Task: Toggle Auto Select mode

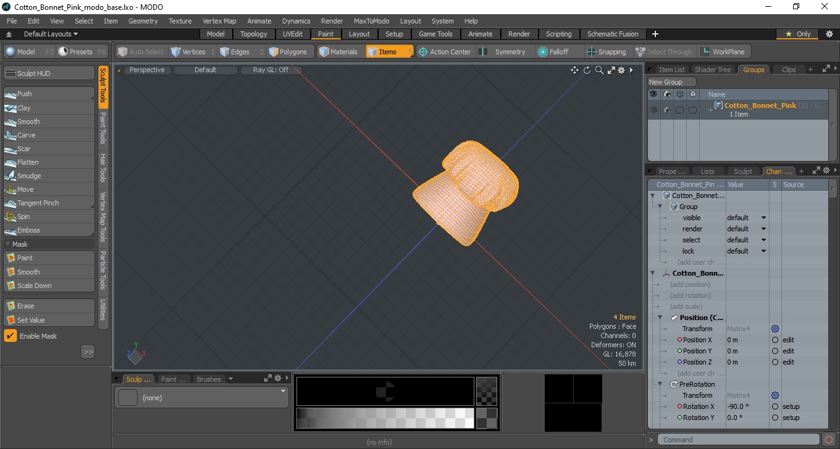Action: 141,52
